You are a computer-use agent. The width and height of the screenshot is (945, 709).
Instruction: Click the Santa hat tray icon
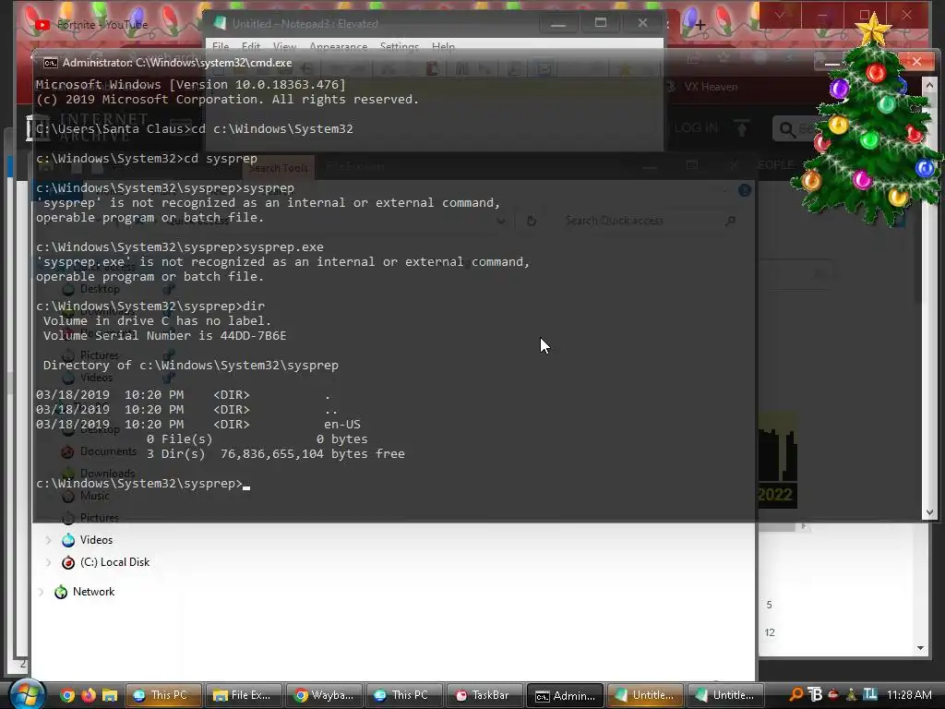point(833,694)
